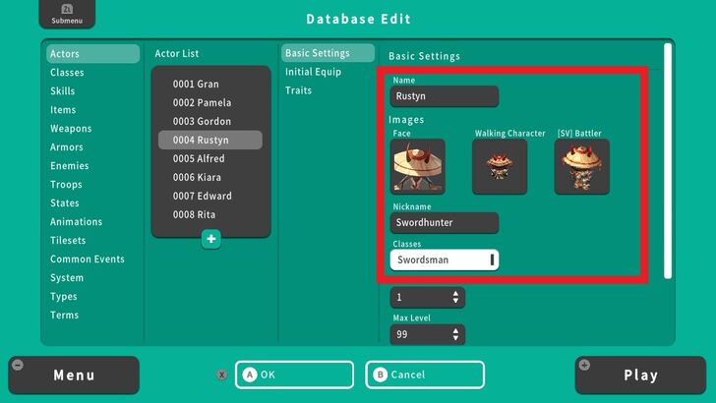Click the Name field containing Rustyn
This screenshot has width=716, height=403.
pos(443,96)
